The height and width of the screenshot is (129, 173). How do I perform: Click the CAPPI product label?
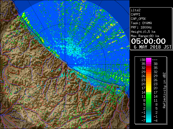click(135, 15)
